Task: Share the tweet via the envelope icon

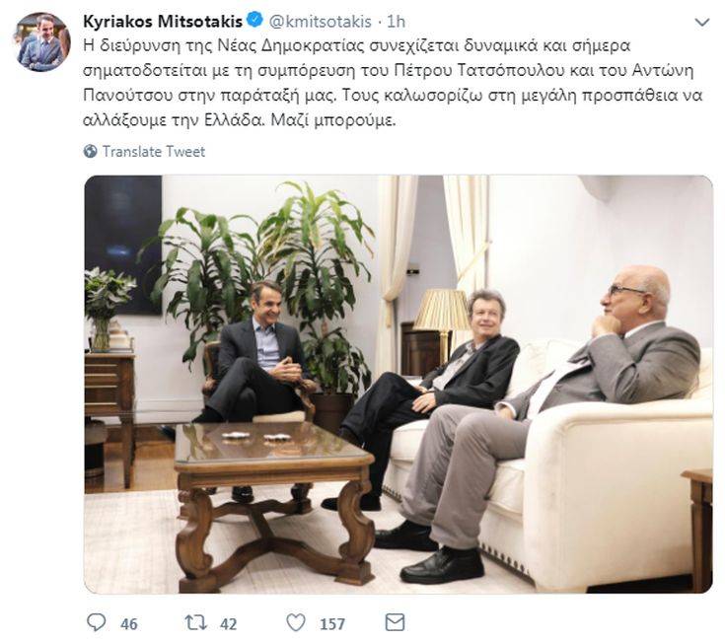Action: point(395,622)
